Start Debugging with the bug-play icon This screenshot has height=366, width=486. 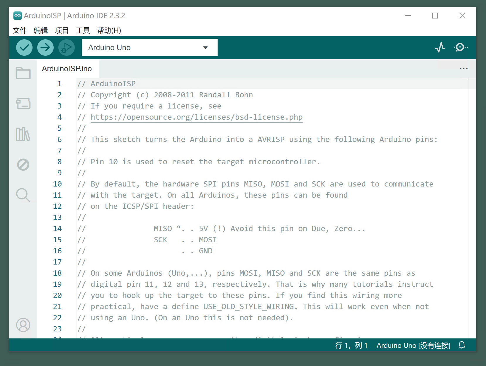tap(66, 48)
